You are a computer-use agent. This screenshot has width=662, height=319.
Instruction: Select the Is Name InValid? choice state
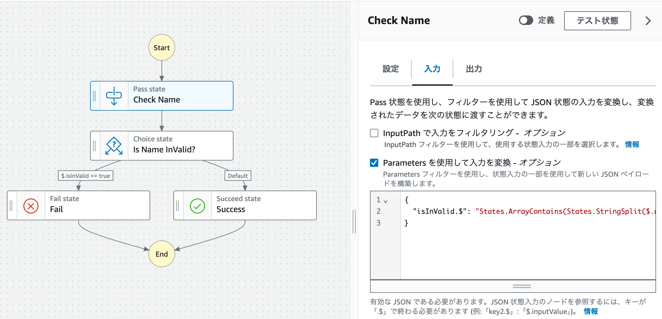coord(162,146)
